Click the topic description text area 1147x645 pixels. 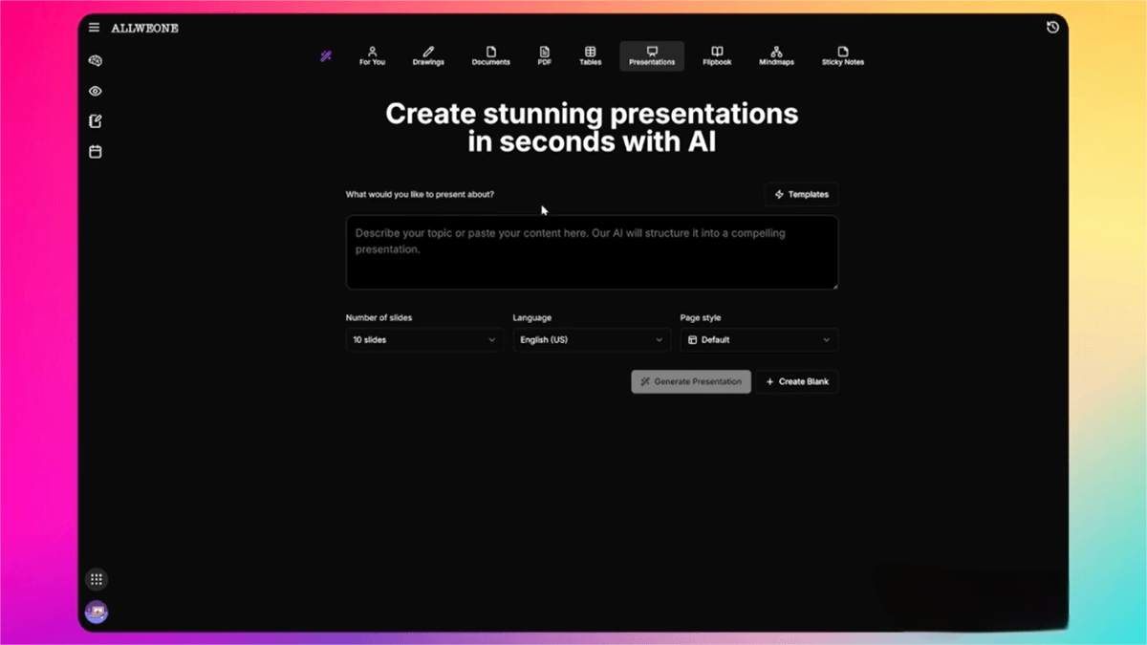[x=592, y=251]
